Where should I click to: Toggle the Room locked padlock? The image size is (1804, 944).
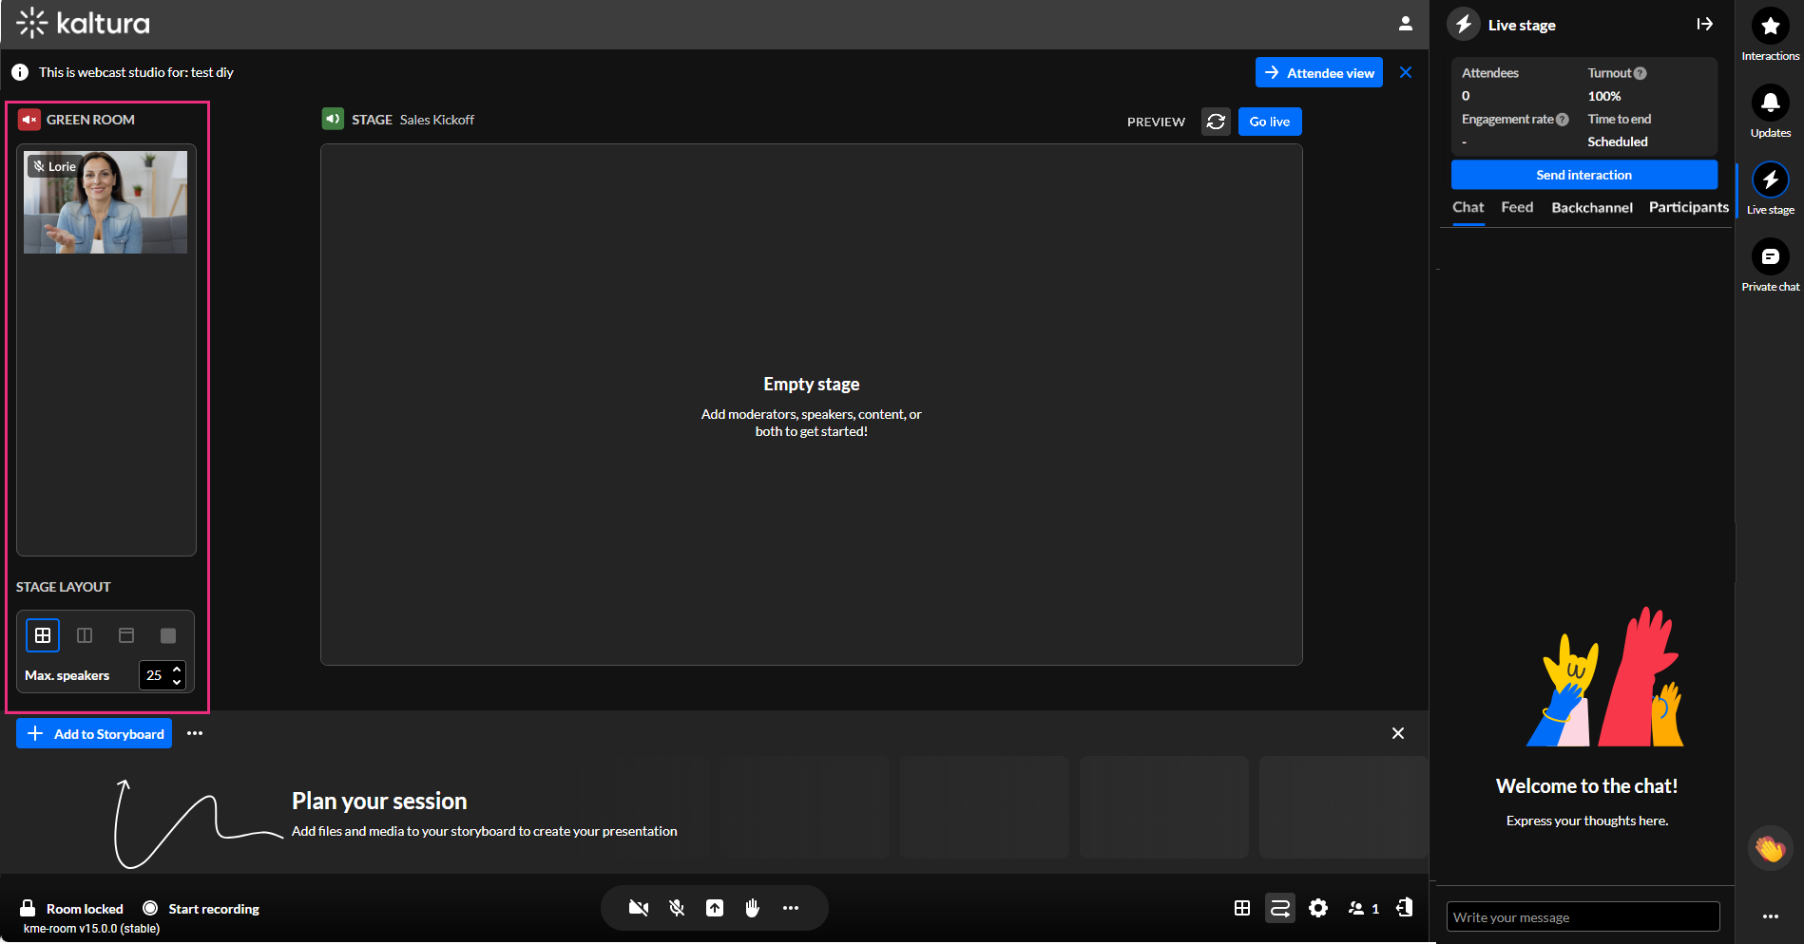(x=28, y=909)
